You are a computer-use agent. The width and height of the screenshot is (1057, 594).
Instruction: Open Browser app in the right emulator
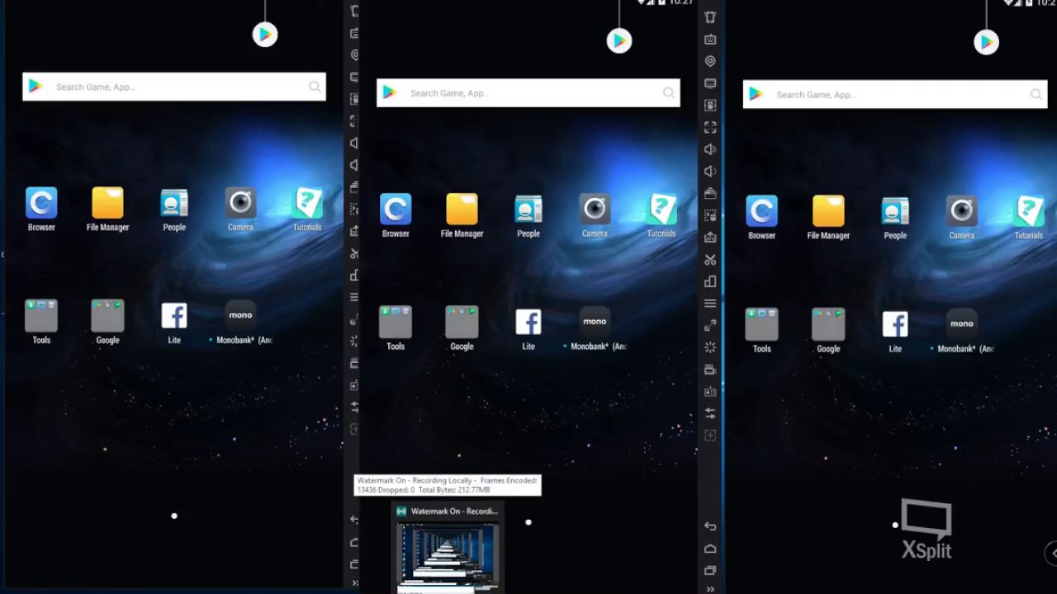pos(761,211)
